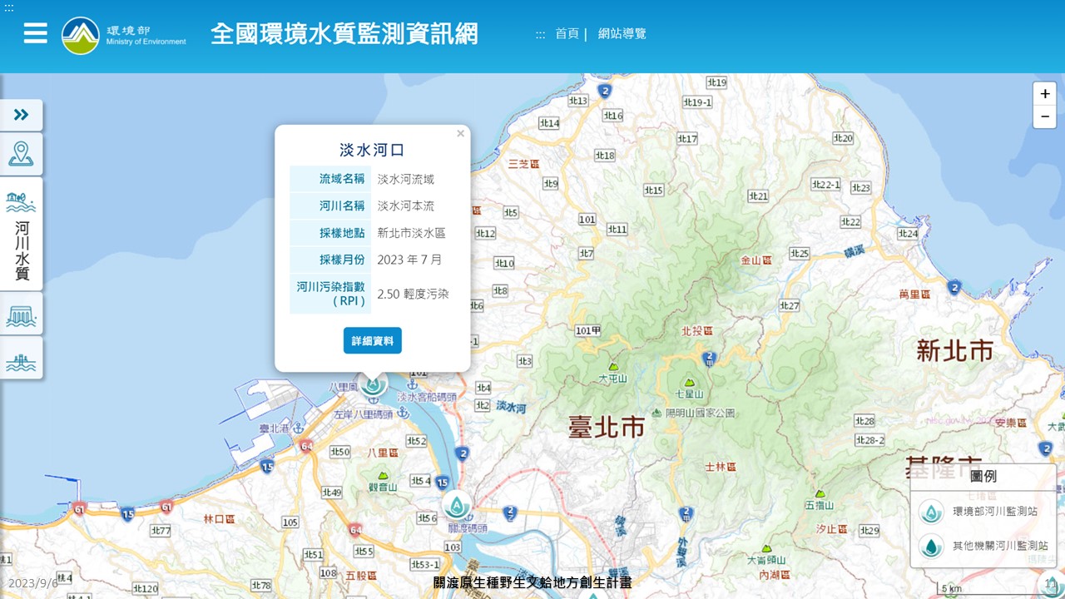Screen dimensions: 1065x599
Task: Click the value 新北市淡水區
Action: click(412, 233)
